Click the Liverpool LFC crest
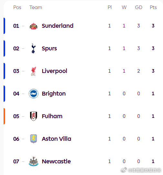This screenshot has width=163, height=175. 34,71
